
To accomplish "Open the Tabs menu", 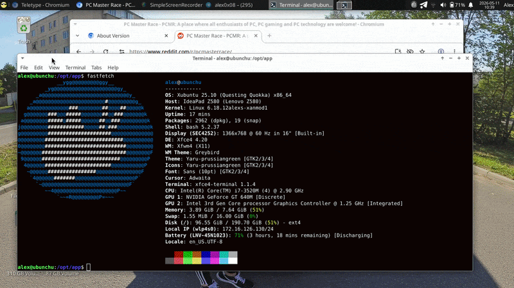I will click(x=96, y=67).
